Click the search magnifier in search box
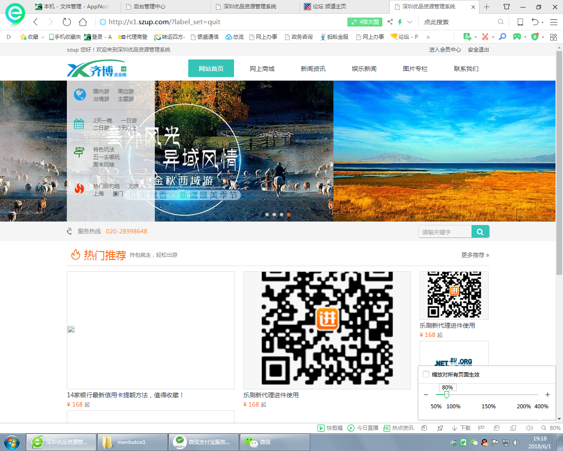The height and width of the screenshot is (451, 563). (x=501, y=22)
